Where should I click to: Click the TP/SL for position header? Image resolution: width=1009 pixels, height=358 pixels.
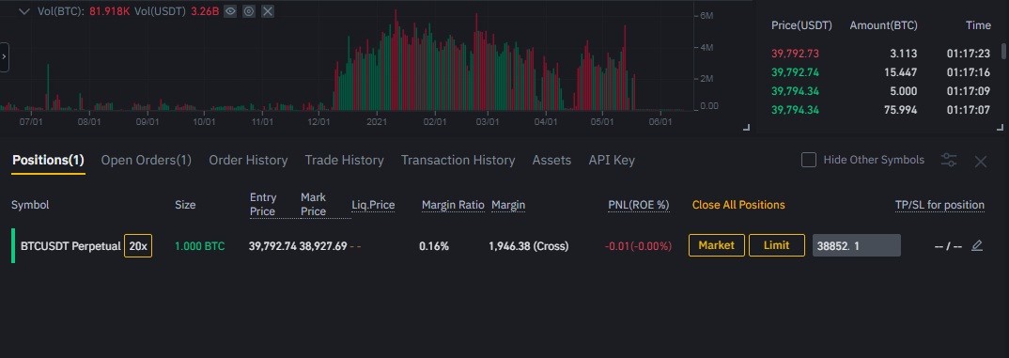pyautogui.click(x=939, y=205)
